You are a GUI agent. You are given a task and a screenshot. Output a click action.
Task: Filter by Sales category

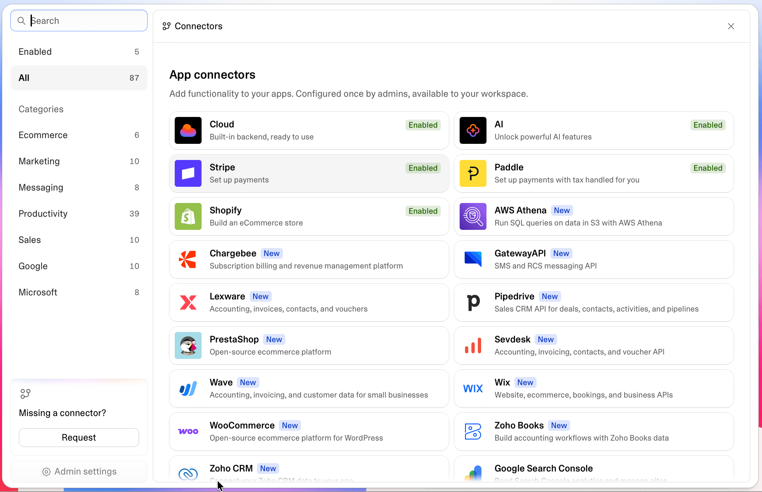tap(79, 240)
